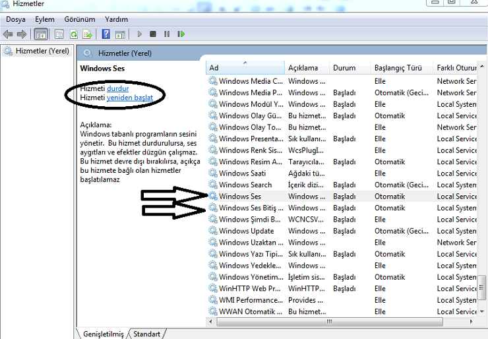Click the gear icon beside Windows Ses
Viewport: 488px width, 339px height.
pyautogui.click(x=213, y=196)
